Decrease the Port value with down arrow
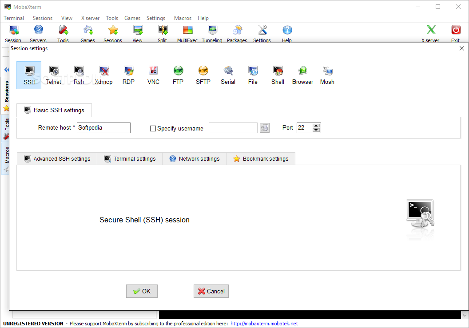 (x=316, y=130)
